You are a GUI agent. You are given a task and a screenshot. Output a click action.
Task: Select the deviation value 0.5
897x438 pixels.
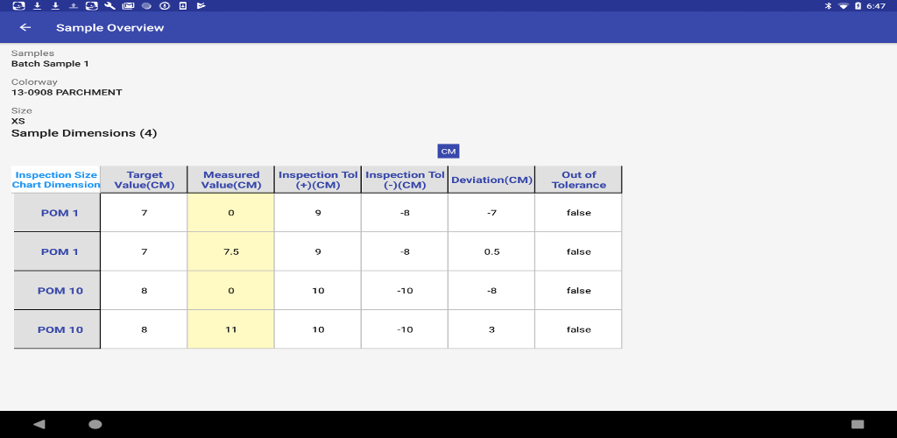(492, 251)
